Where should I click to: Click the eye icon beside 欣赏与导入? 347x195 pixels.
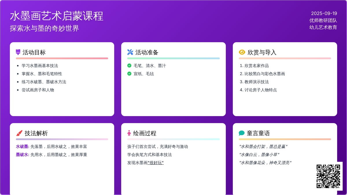click(242, 52)
